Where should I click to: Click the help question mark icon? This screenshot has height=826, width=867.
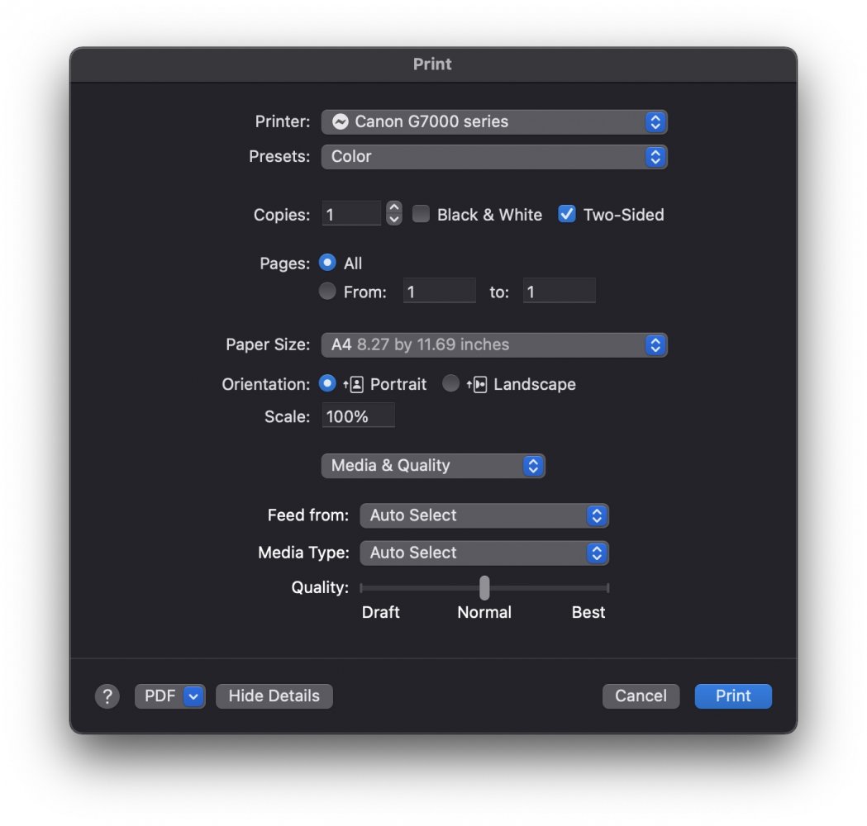107,696
